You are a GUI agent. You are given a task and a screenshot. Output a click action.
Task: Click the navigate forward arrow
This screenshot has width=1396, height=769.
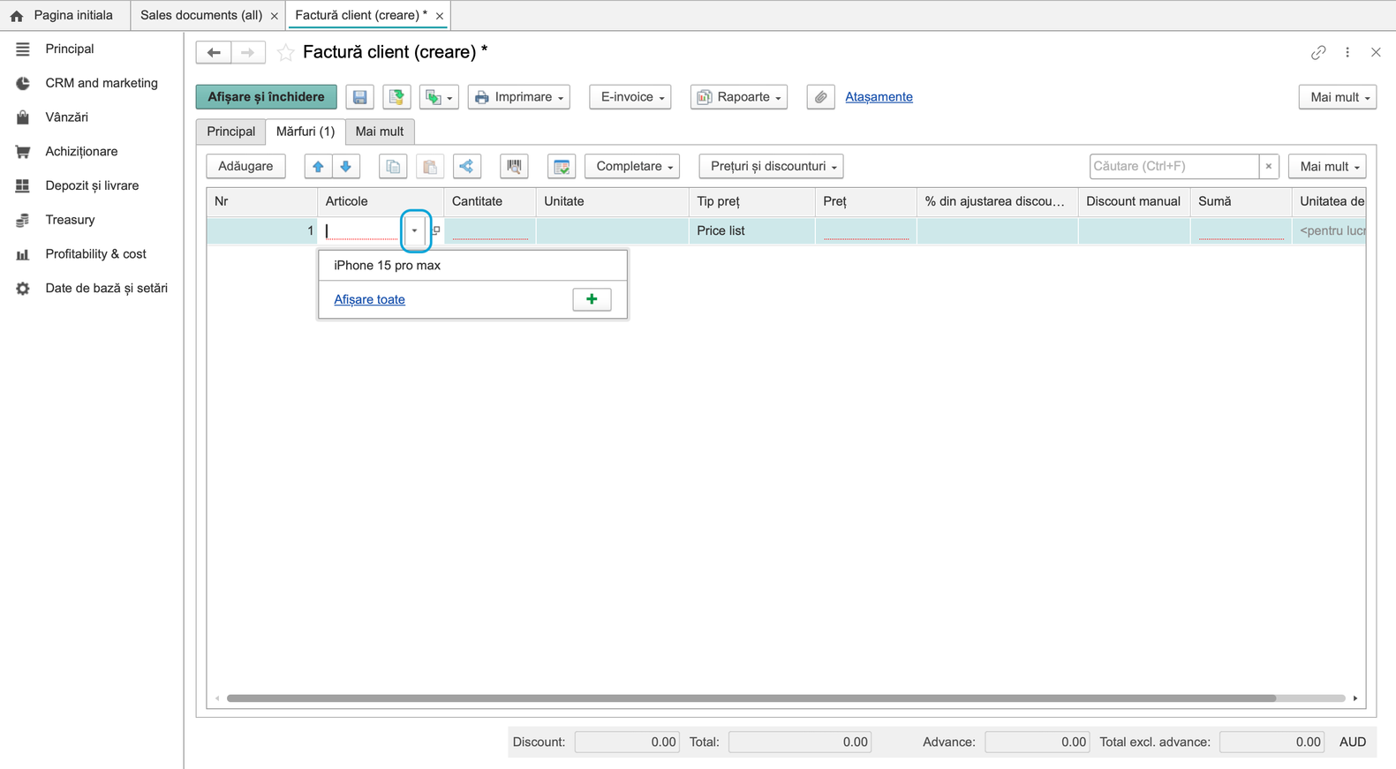[x=248, y=52]
